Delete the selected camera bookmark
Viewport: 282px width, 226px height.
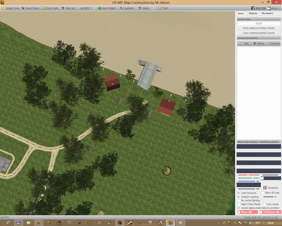[x=258, y=43]
